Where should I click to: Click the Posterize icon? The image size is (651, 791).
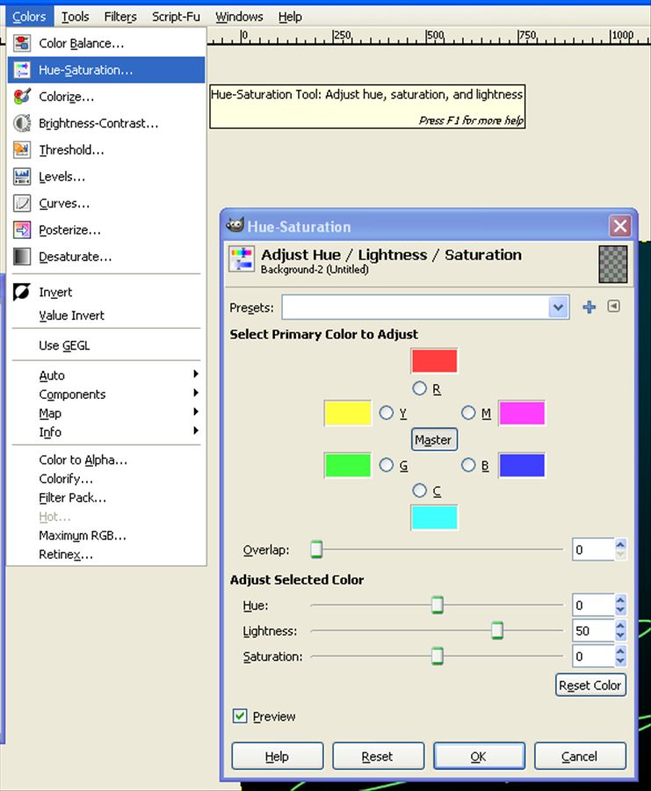tap(22, 230)
